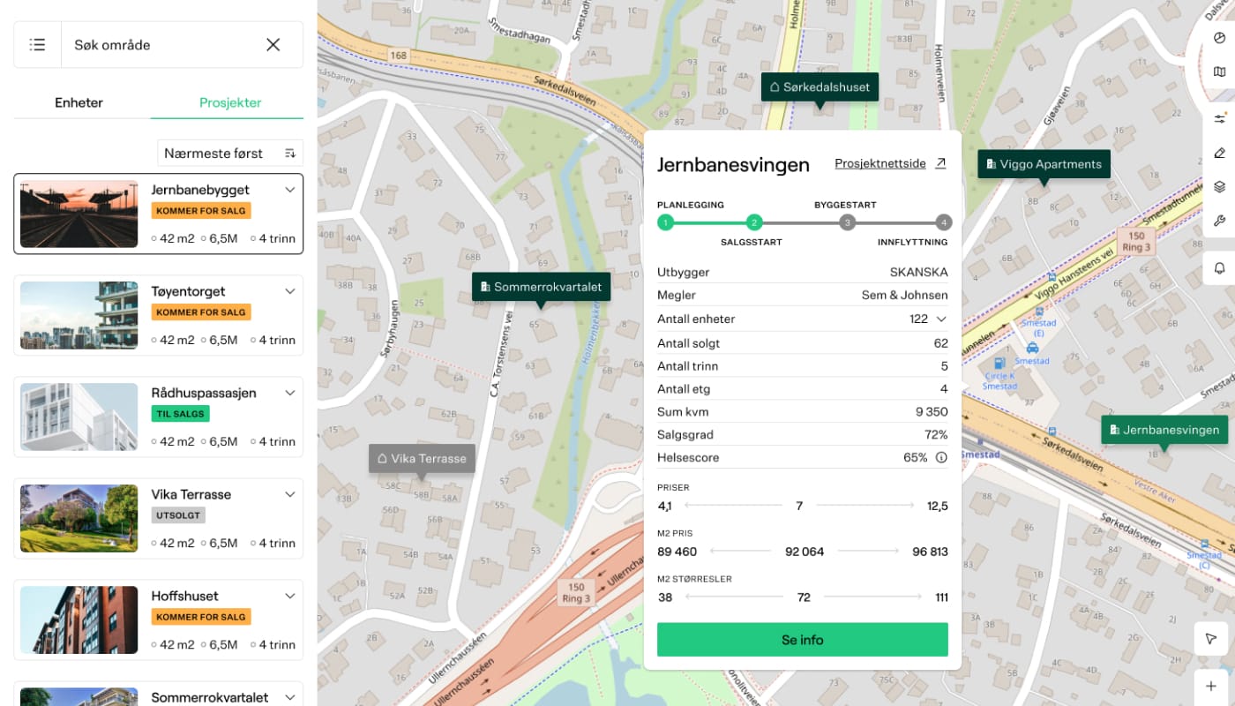Select the pencil draw tool
This screenshot has width=1235, height=706.
[1220, 154]
